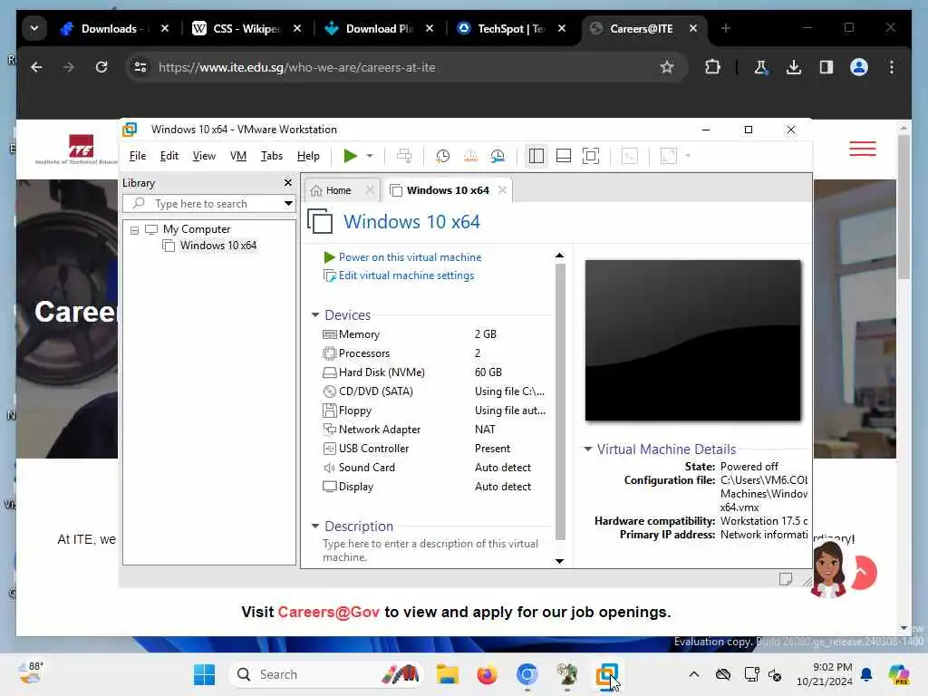
Task: Click the VM screen preview thumbnail
Action: [692, 341]
